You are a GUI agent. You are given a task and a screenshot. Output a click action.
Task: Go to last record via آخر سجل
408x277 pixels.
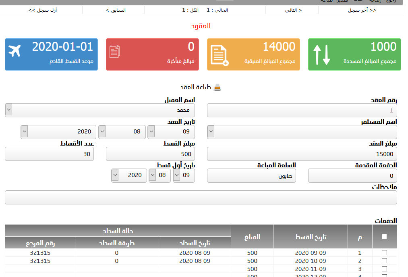[362, 10]
